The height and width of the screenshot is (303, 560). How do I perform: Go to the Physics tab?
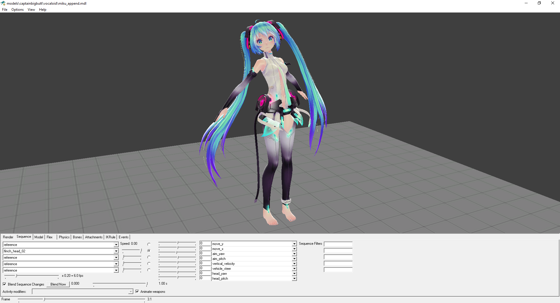[64, 237]
